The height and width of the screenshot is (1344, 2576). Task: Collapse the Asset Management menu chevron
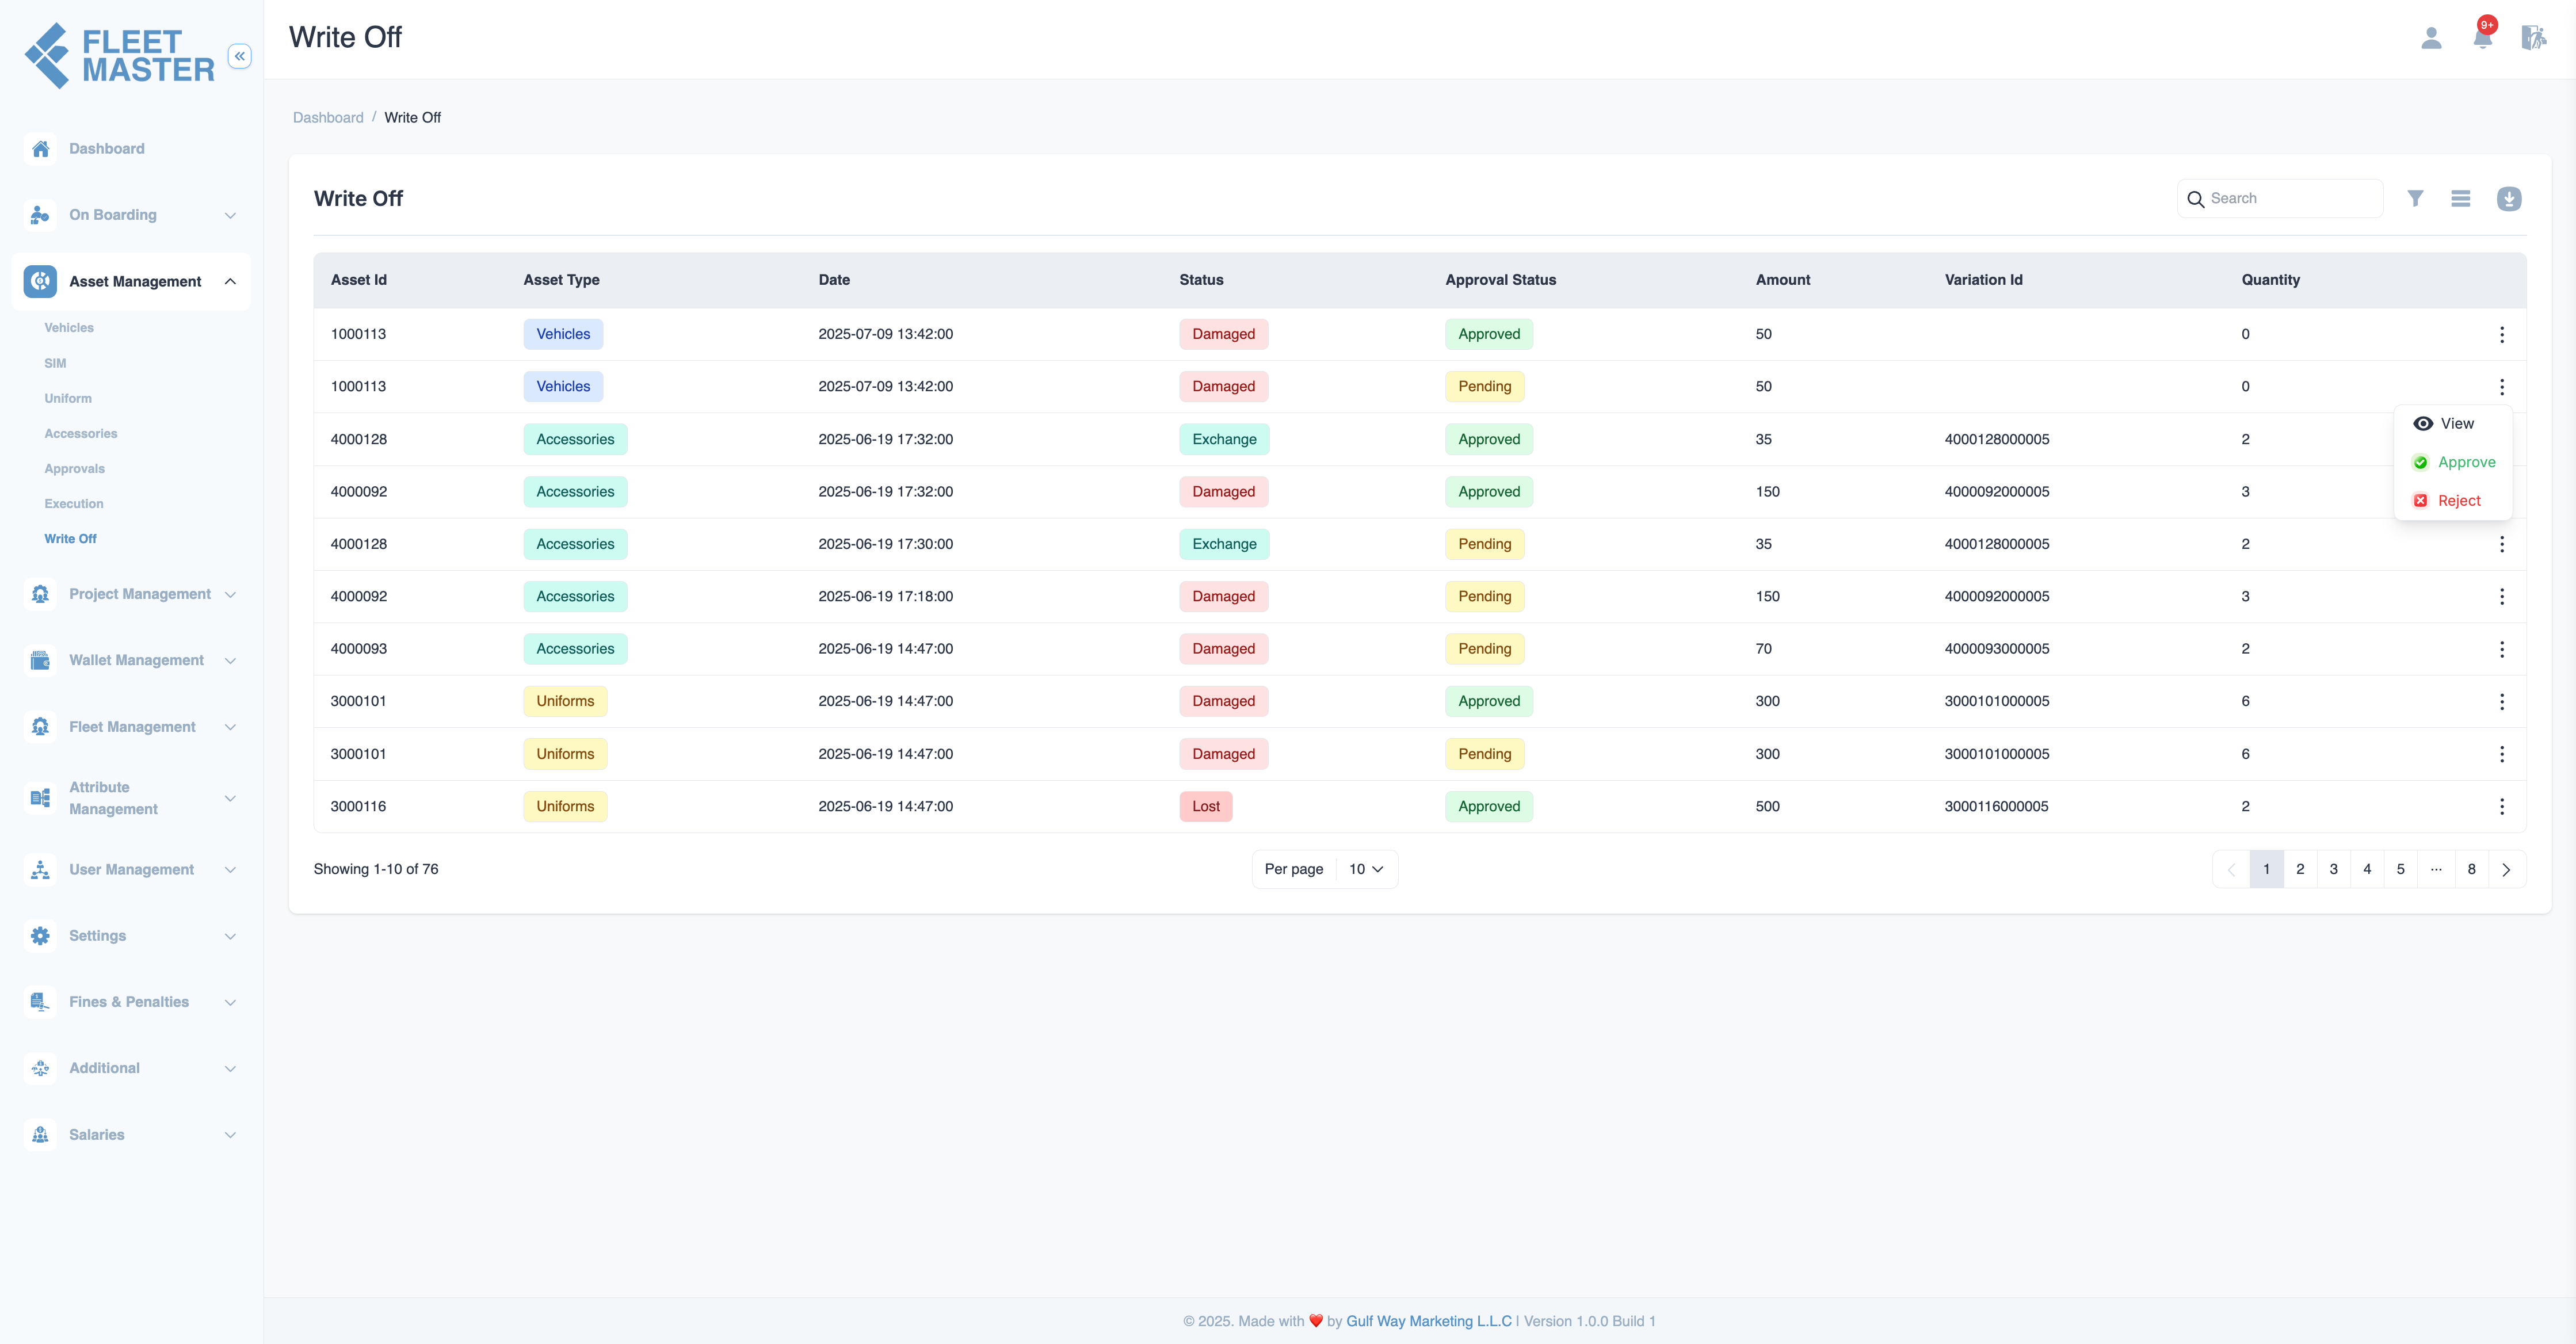pos(230,281)
